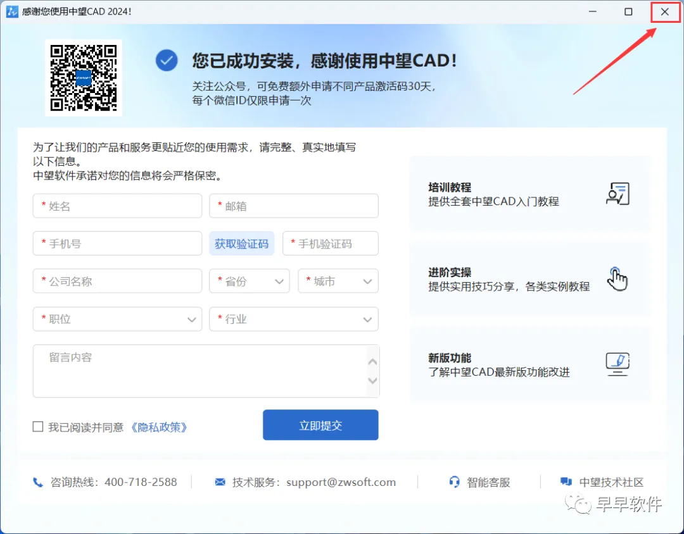This screenshot has width=684, height=534.
Task: Minimize the ZWCAD window
Action: 592,11
